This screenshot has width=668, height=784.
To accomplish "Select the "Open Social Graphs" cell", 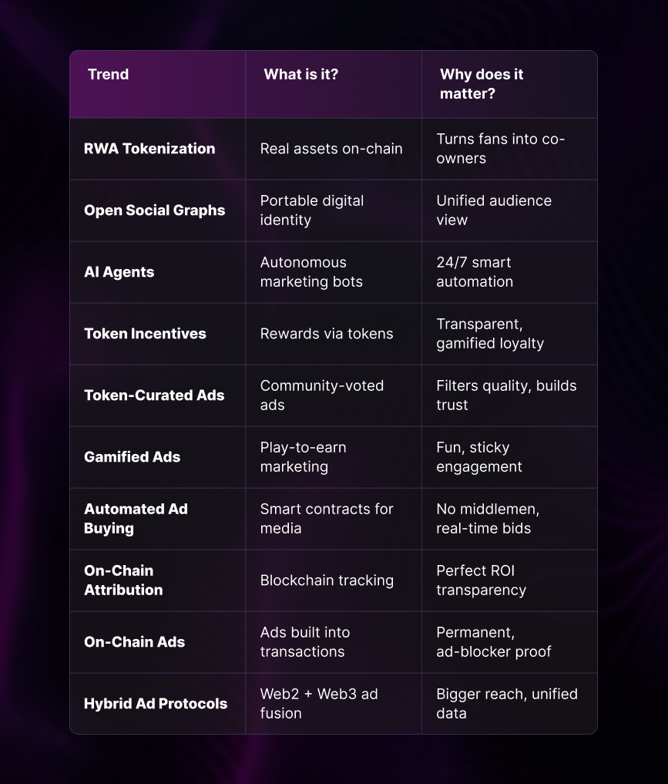I will [154, 210].
